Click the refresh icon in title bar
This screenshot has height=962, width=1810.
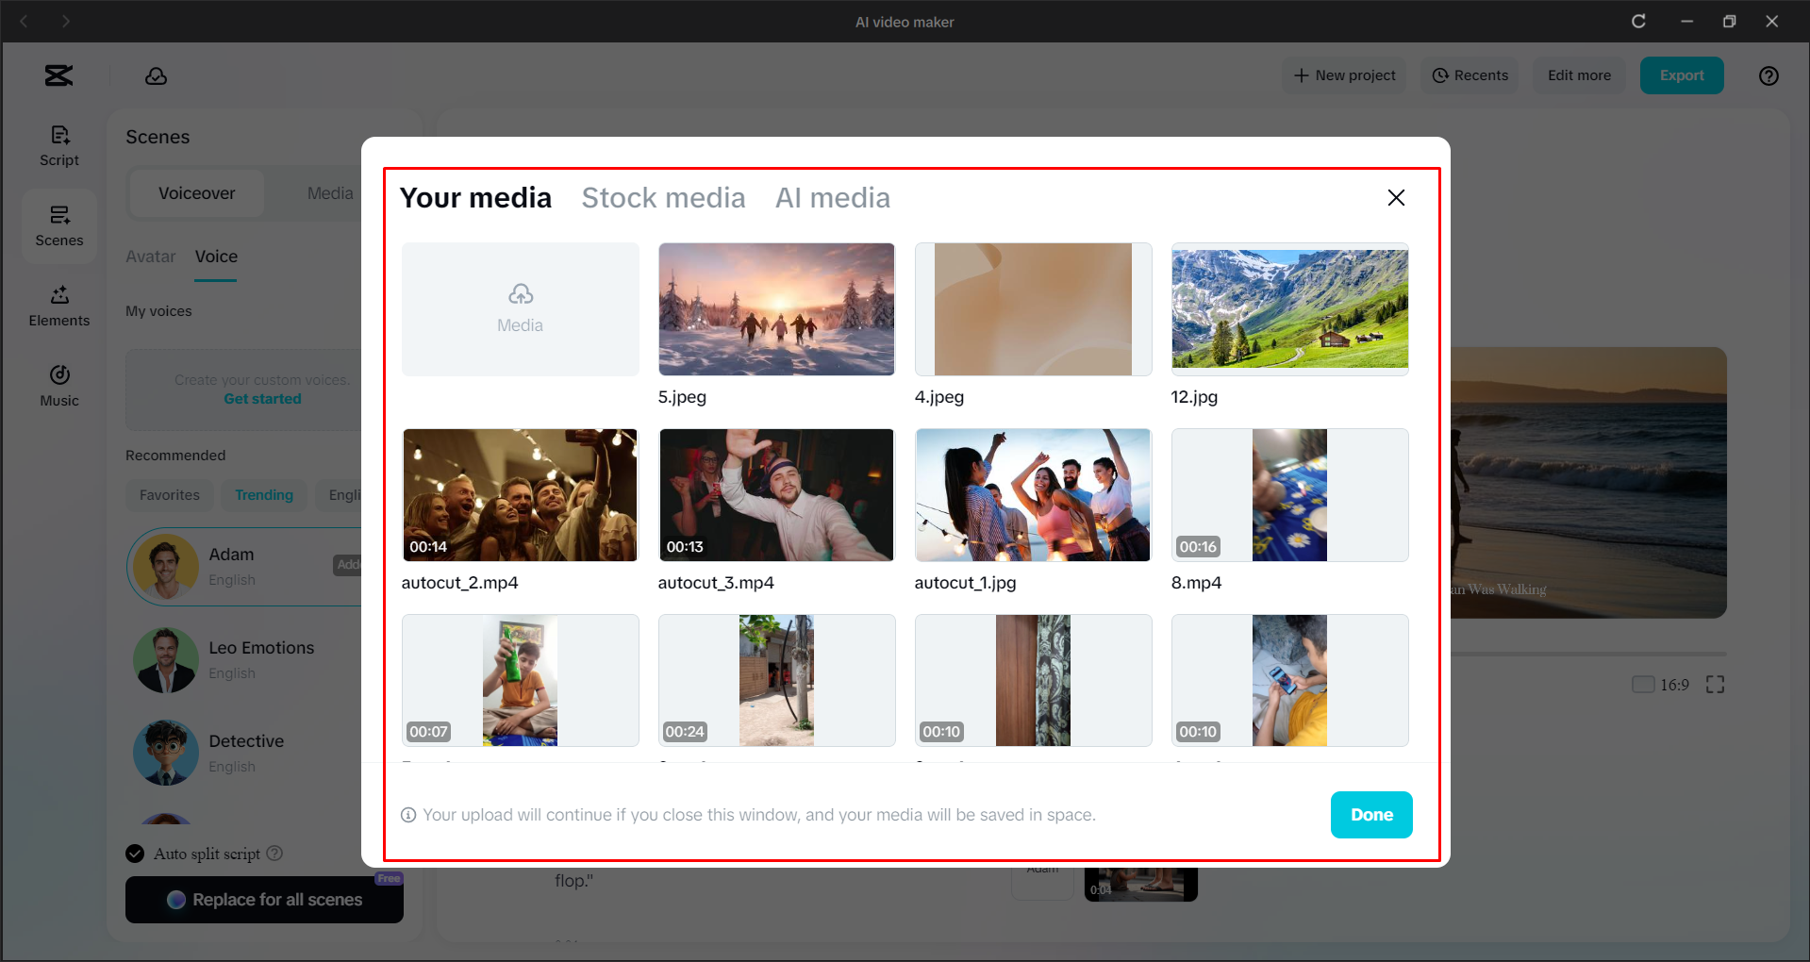1638,21
